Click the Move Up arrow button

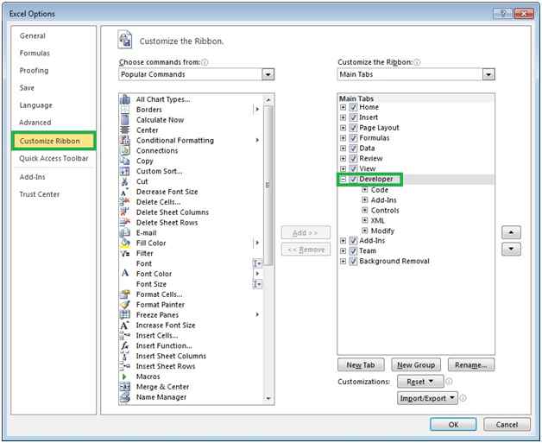coord(511,233)
